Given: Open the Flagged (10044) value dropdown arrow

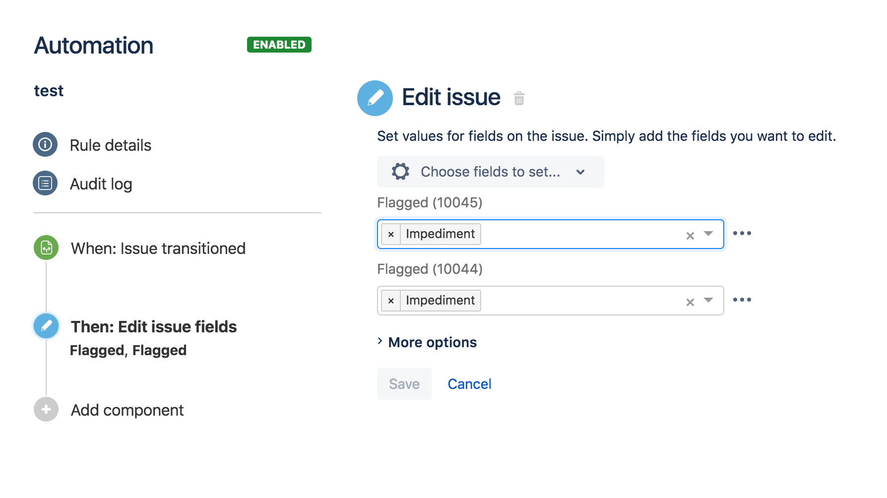Looking at the screenshot, I should pos(708,301).
